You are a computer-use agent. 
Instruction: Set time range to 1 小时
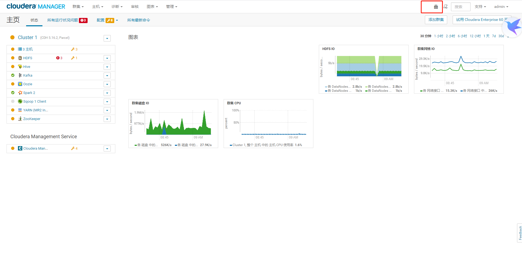pos(438,36)
